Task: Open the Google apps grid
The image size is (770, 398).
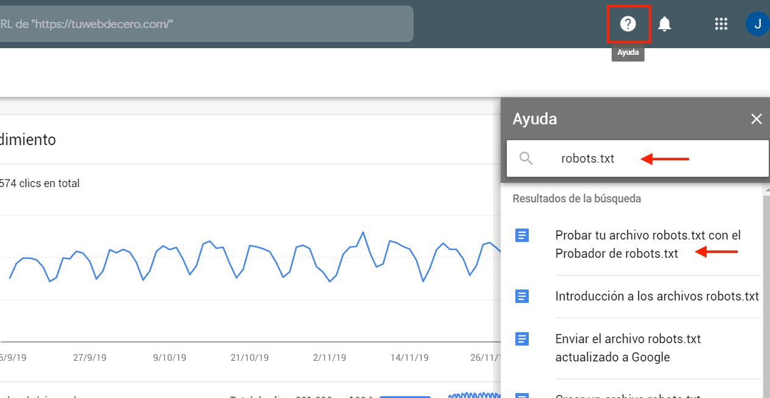Action: pyautogui.click(x=721, y=24)
